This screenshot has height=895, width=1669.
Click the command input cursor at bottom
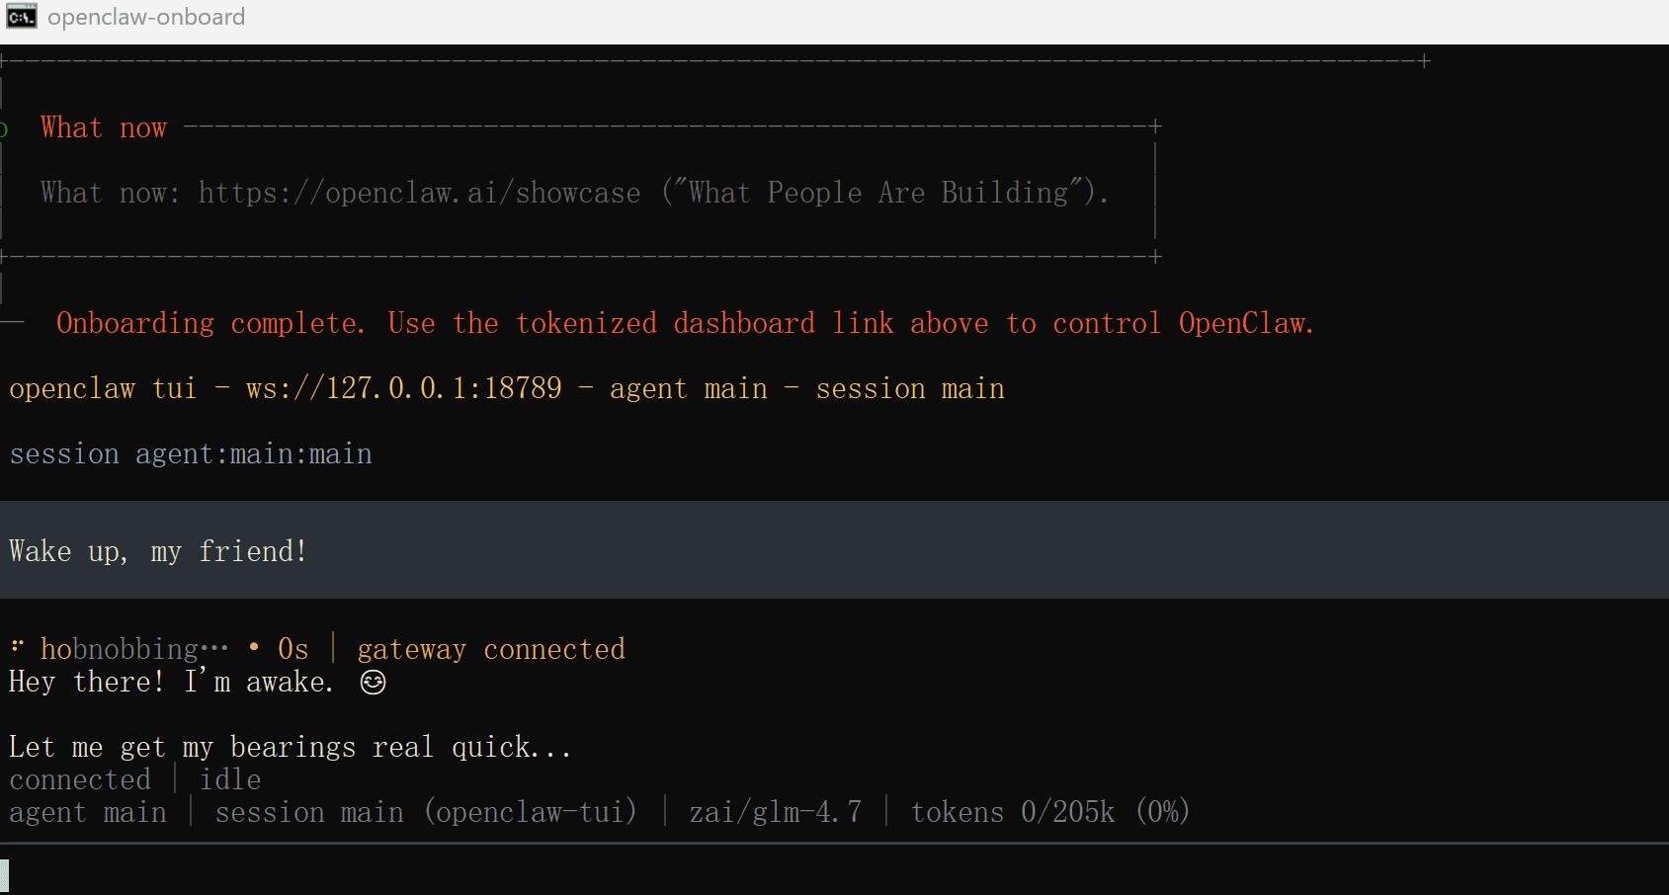point(5,874)
